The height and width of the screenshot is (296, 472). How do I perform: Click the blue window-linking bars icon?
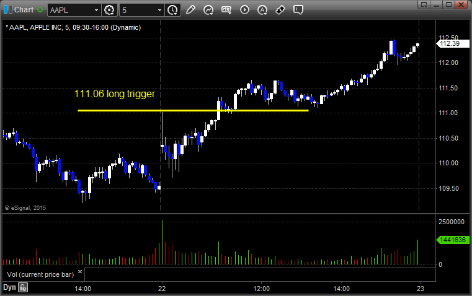pyautogui.click(x=8, y=10)
